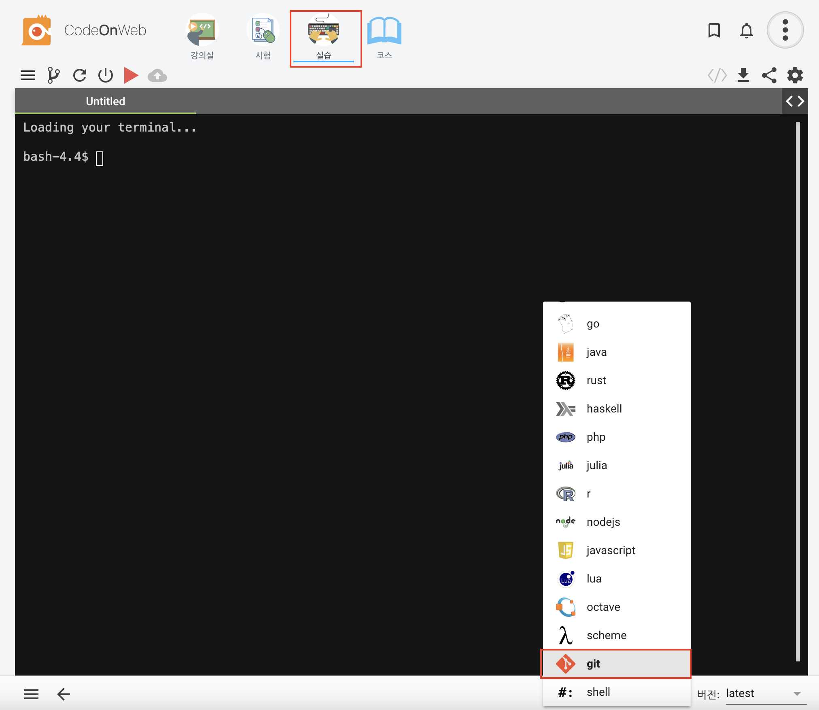The height and width of the screenshot is (710, 819).
Task: Click the terminal vertical scrollbar
Action: (798, 391)
